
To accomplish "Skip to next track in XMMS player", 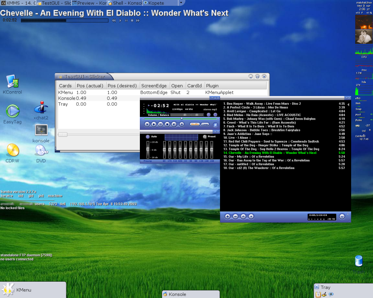I will [x=174, y=124].
